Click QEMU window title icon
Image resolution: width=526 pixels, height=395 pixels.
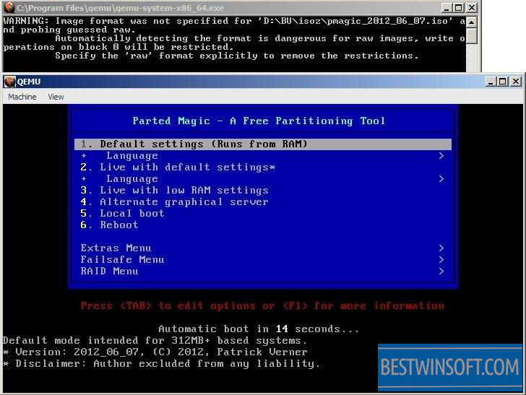[x=9, y=82]
